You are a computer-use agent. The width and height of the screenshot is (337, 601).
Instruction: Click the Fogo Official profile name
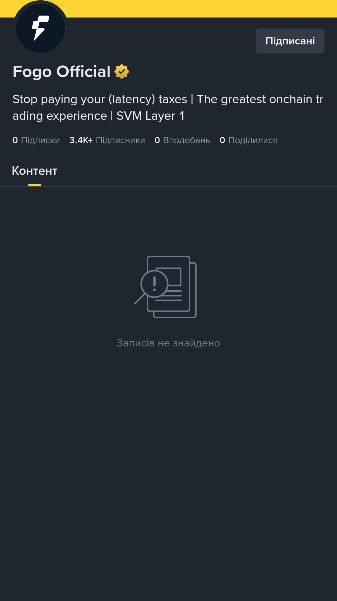coord(61,72)
